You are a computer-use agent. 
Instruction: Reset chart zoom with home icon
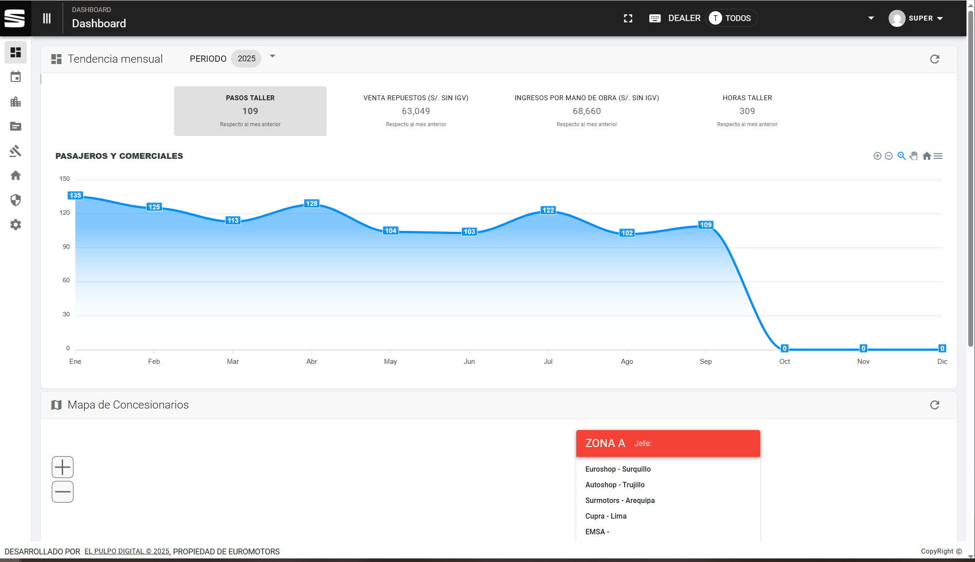(927, 156)
